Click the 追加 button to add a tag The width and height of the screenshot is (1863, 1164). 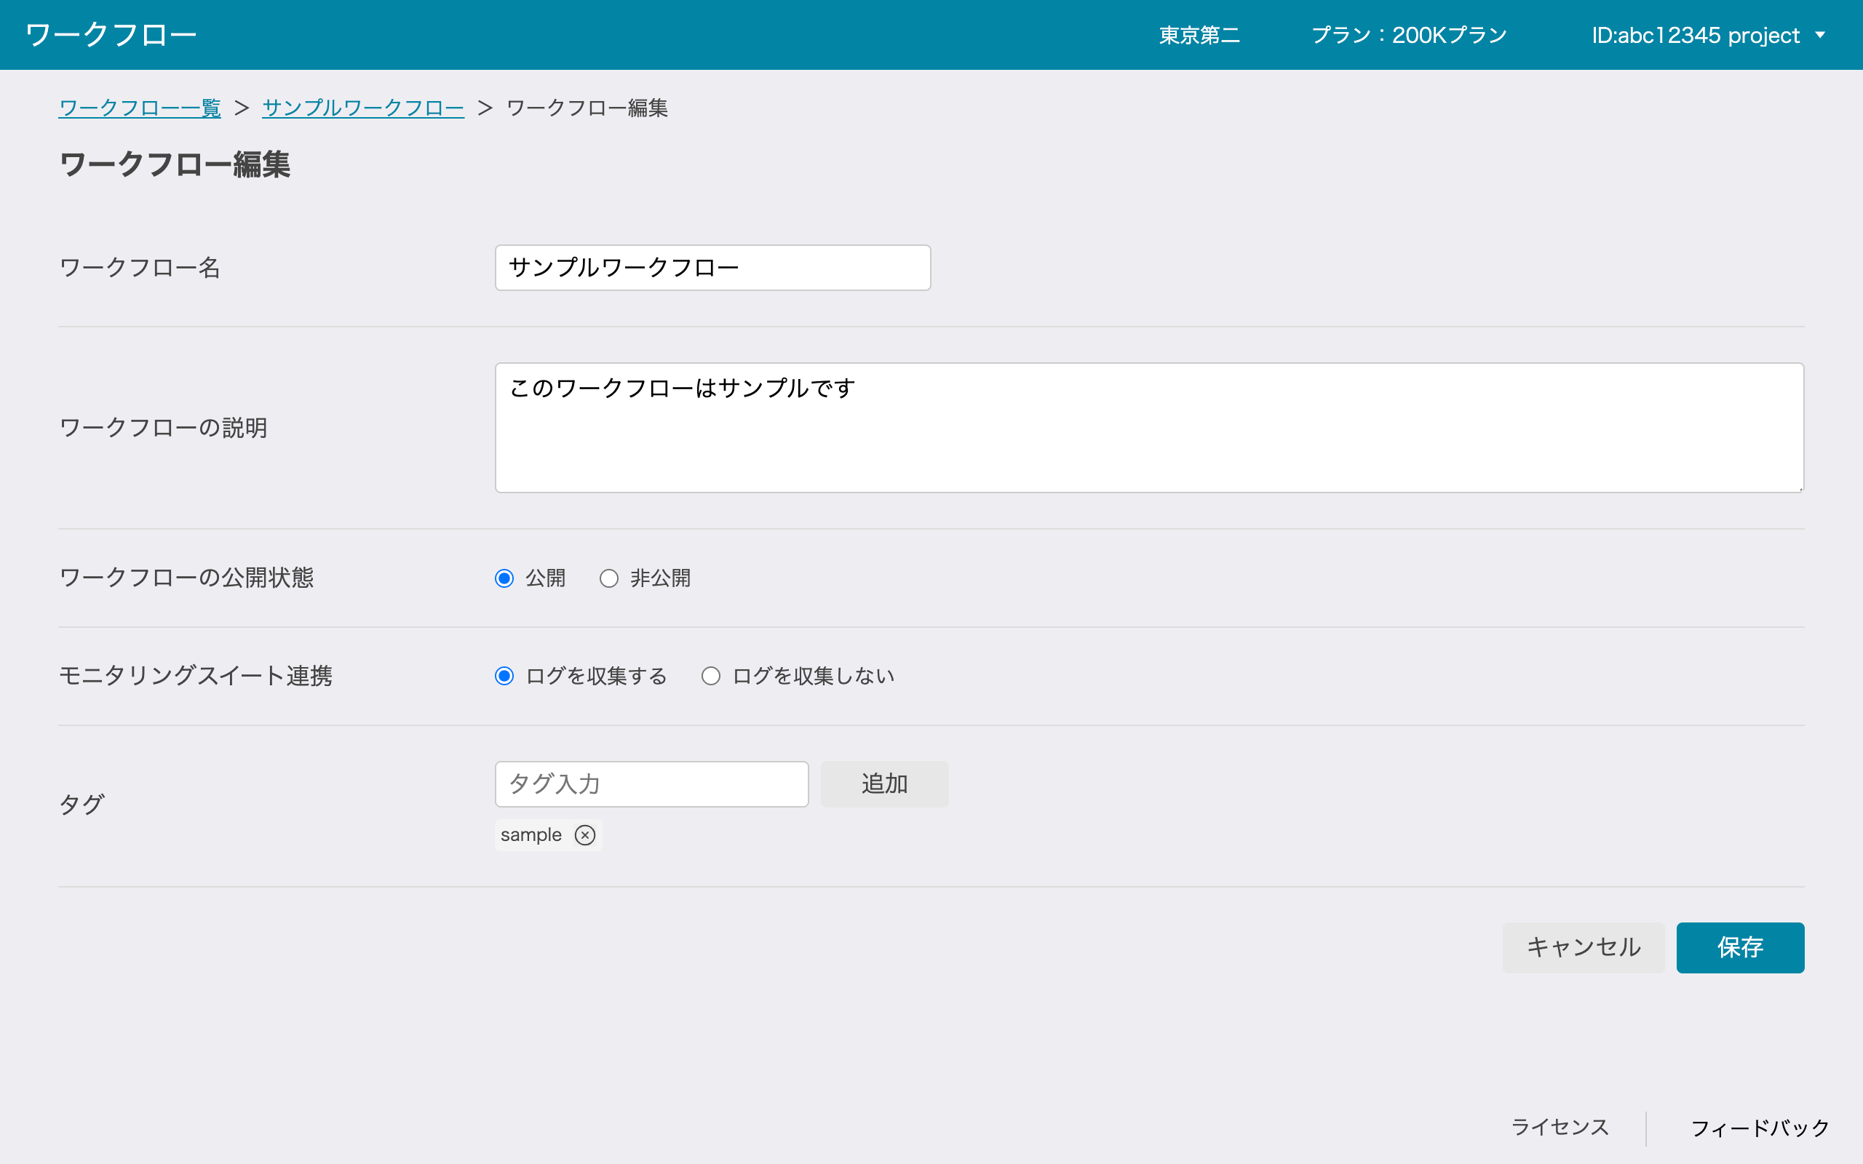tap(883, 784)
